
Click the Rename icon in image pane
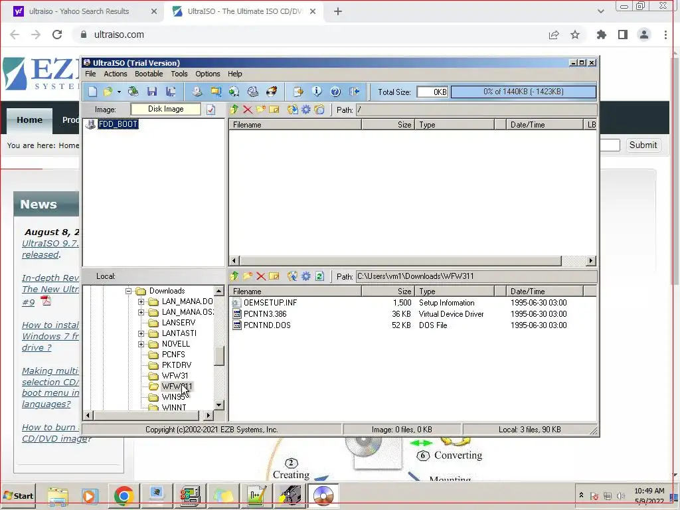click(x=274, y=110)
